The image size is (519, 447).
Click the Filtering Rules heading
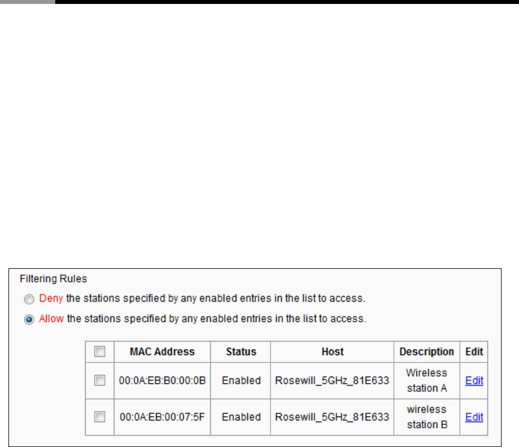54,279
